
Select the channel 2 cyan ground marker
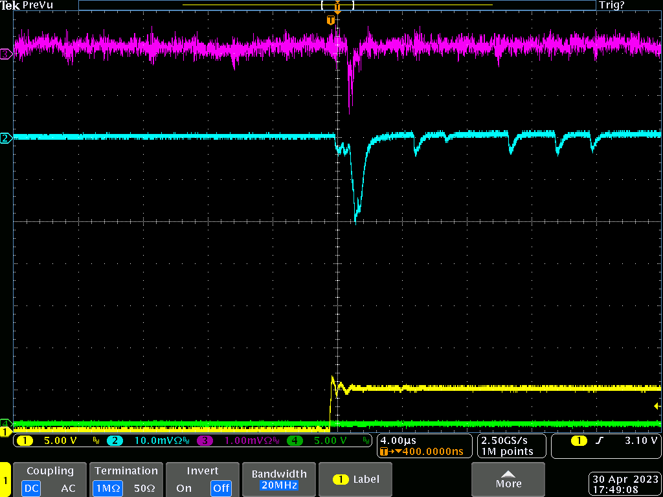pyautogui.click(x=6, y=138)
